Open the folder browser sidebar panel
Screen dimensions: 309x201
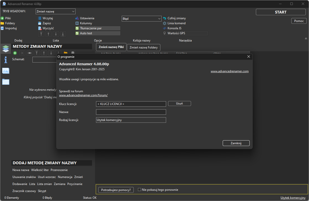[x=6, y=81]
